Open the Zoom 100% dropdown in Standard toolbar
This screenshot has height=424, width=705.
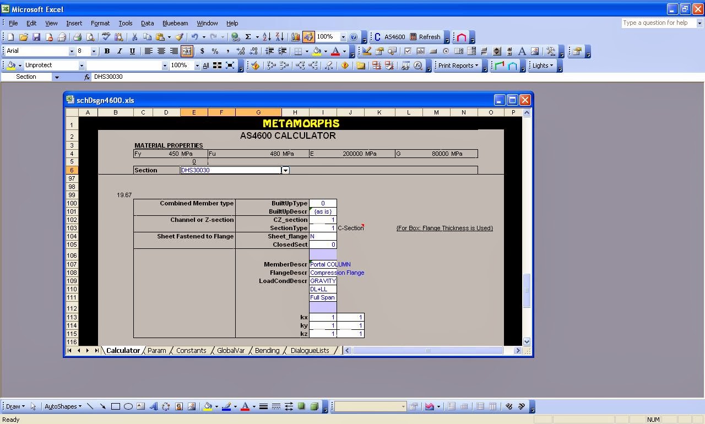343,37
